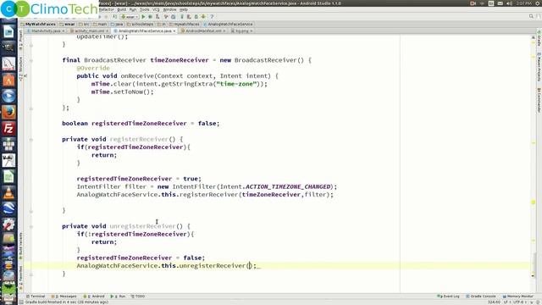Open the Tools menu
Image resolution: width=542 pixels, height=305 pixels.
(x=145, y=9)
